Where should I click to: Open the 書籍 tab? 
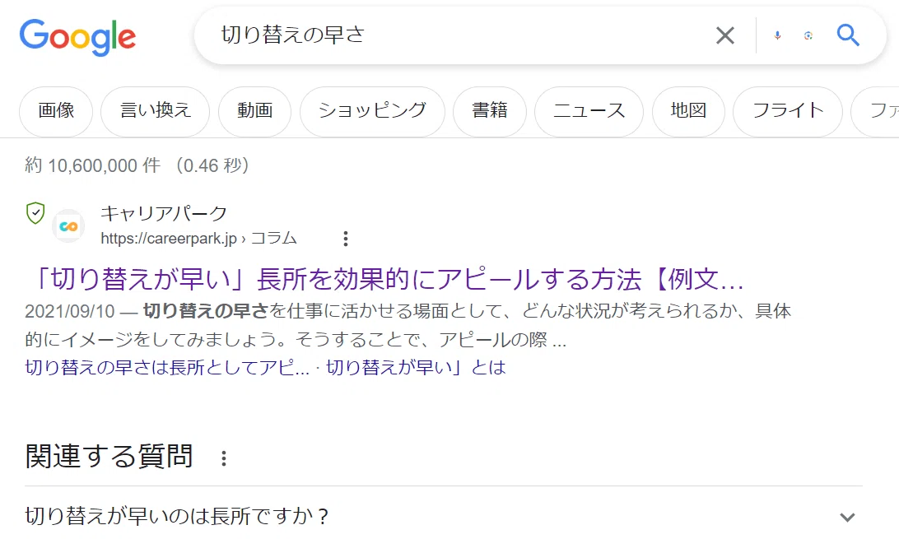[490, 111]
